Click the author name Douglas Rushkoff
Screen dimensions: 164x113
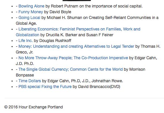click(55, 41)
